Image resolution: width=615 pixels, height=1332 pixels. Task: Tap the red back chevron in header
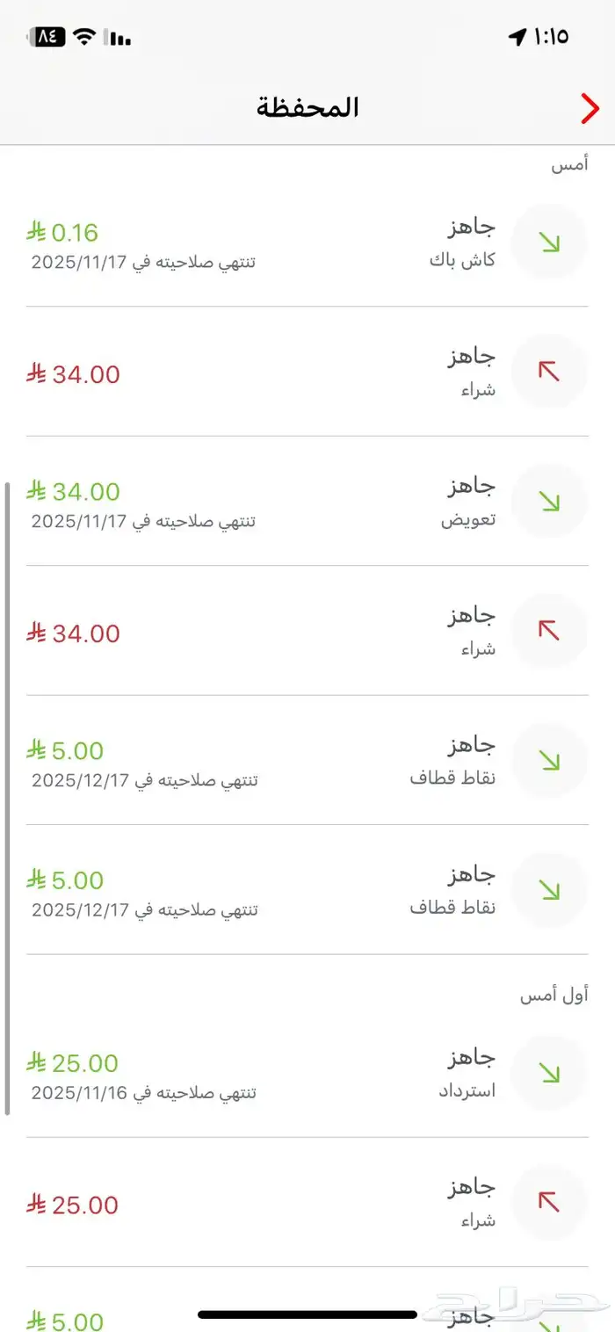[589, 109]
